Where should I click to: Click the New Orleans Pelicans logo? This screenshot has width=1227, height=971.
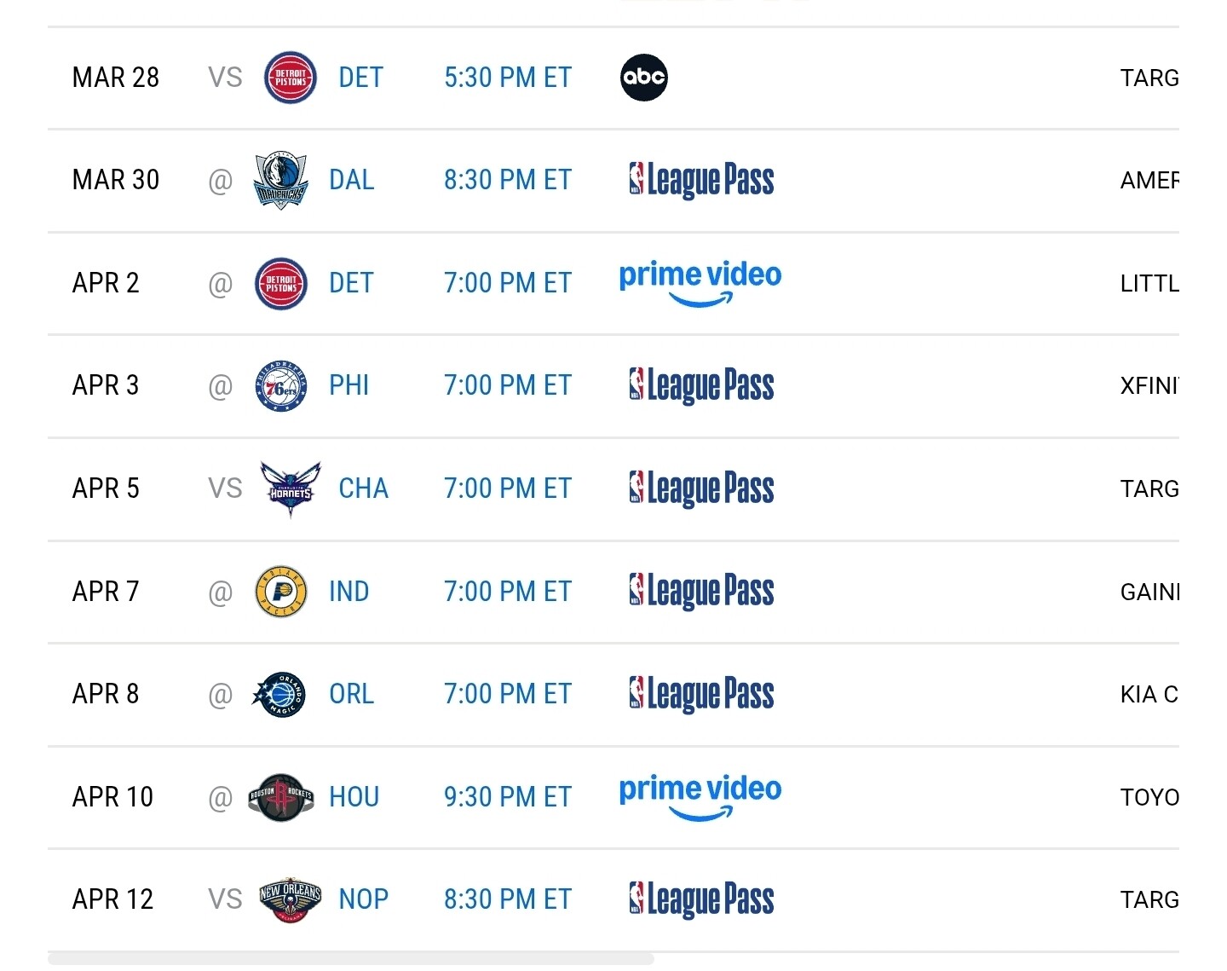[x=290, y=899]
